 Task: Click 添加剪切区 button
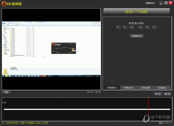click(137, 36)
